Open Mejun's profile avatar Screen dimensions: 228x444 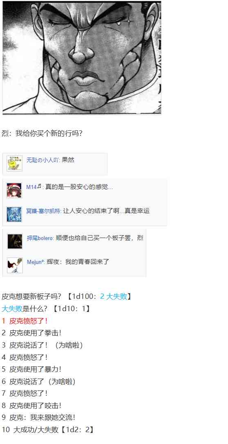point(15,265)
